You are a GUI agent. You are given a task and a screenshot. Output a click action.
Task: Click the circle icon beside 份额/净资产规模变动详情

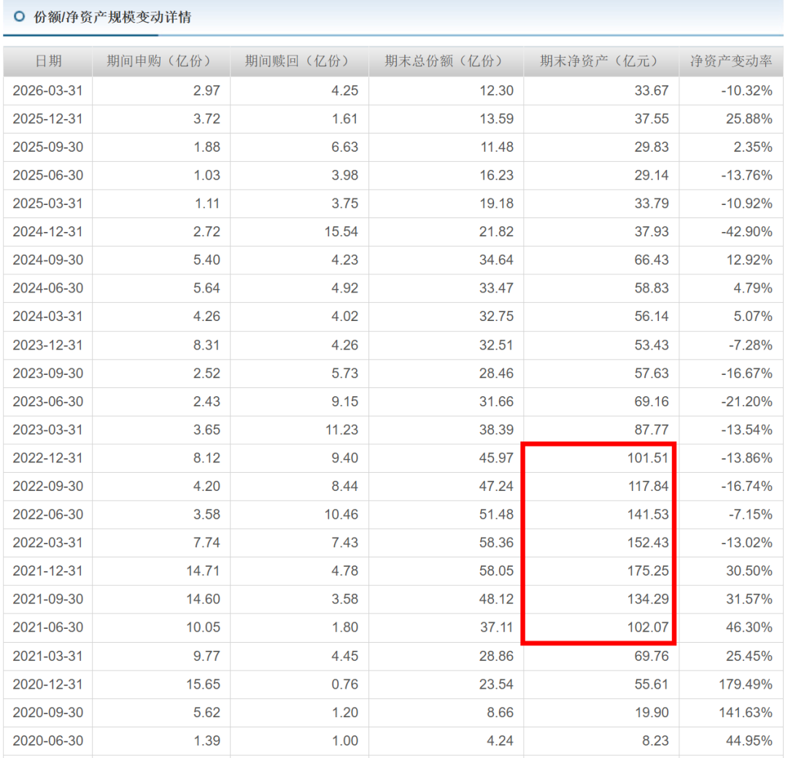19,17
